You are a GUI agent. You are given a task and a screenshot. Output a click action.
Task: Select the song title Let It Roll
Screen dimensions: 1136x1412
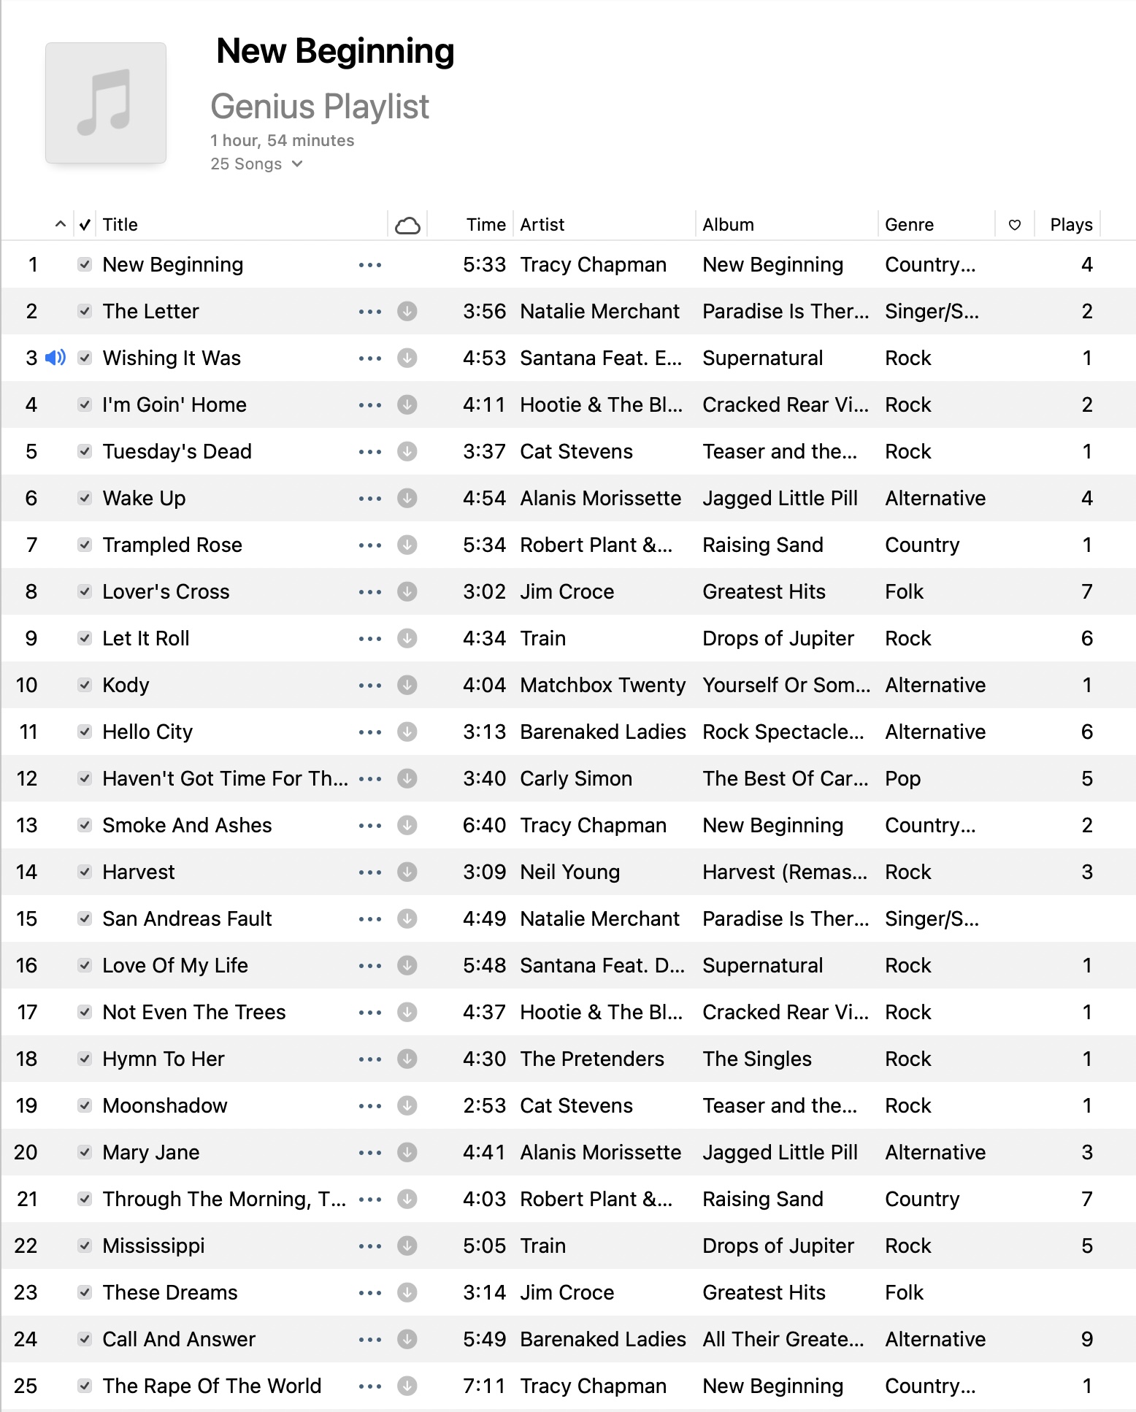146,638
